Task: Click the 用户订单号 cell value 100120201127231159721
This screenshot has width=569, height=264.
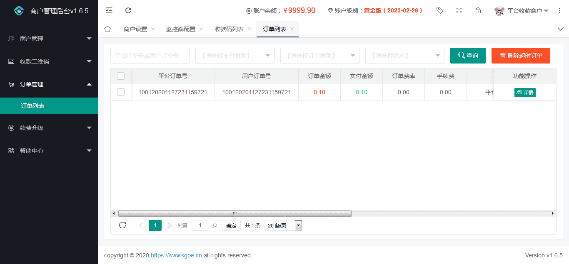Action: click(x=257, y=92)
